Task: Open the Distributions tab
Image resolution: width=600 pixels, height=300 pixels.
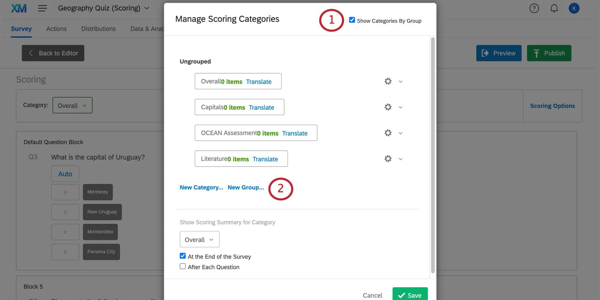Action: click(x=98, y=29)
